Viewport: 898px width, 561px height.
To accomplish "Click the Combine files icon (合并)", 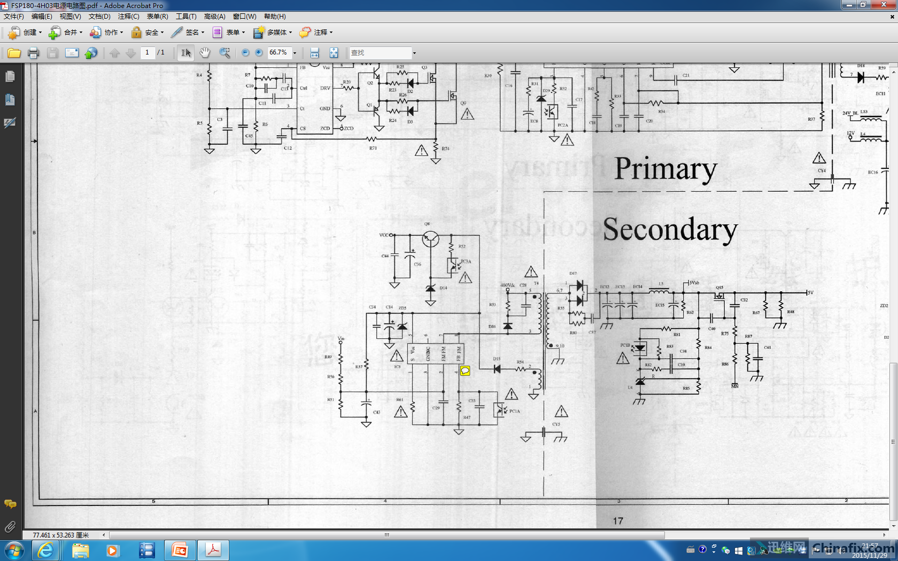I will (x=55, y=33).
